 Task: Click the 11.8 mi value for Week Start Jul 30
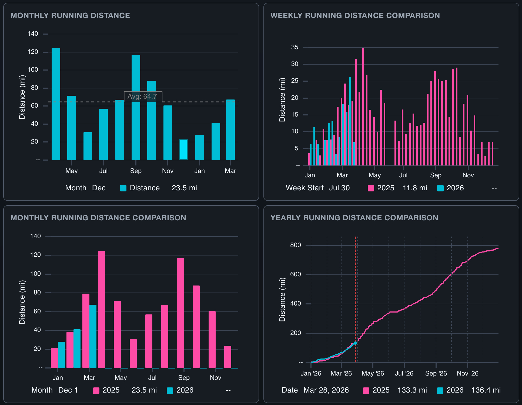[415, 188]
